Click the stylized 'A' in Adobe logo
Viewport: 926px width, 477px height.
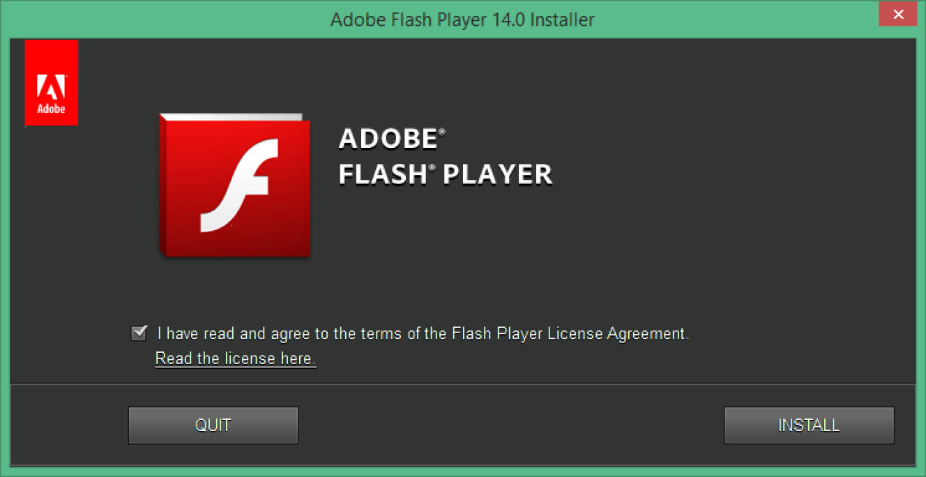click(x=51, y=88)
